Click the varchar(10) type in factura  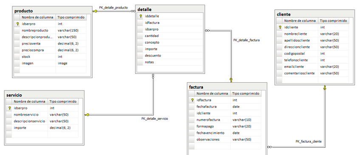242,120
